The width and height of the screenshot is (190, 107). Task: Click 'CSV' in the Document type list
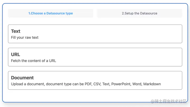(97, 84)
